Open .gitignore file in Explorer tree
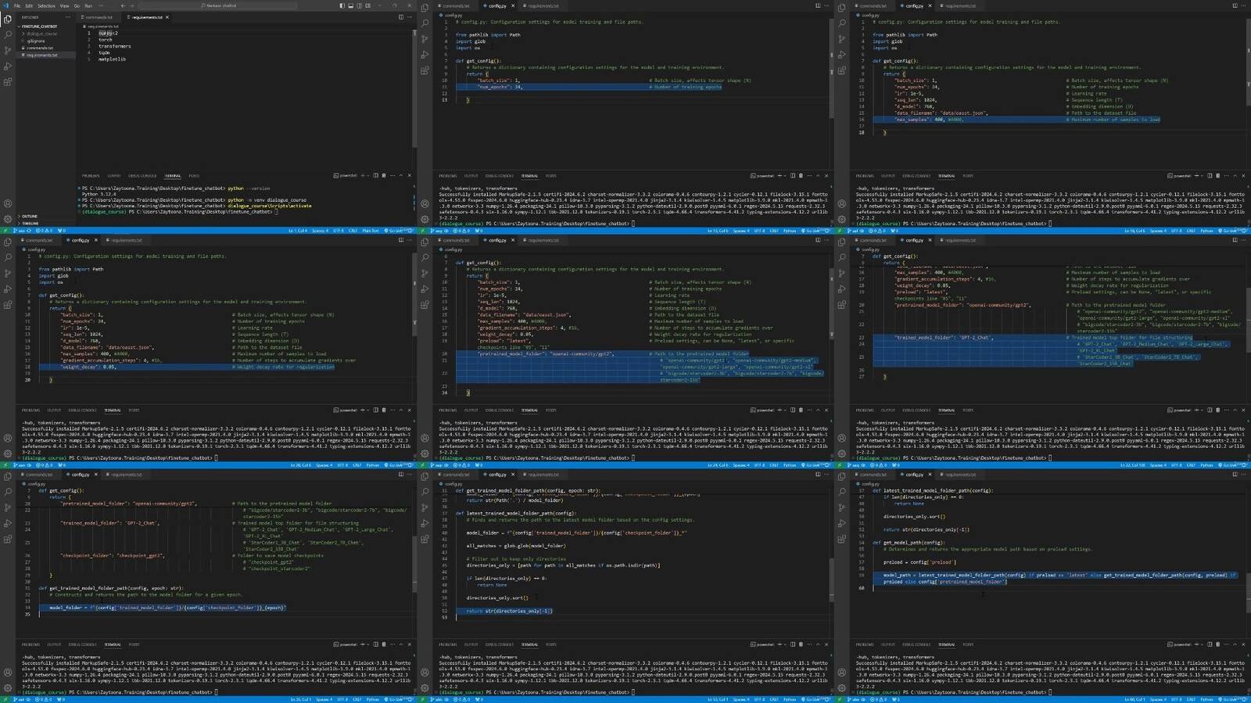The image size is (1251, 703). pos(36,41)
